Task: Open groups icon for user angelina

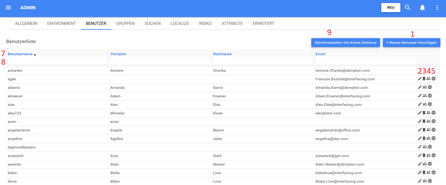Action: point(429,138)
